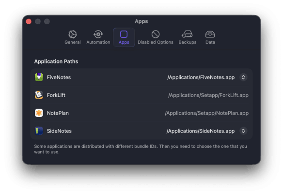Open the FiveNotes path dropdown arrows
This screenshot has width=283, height=194.
[x=243, y=77]
